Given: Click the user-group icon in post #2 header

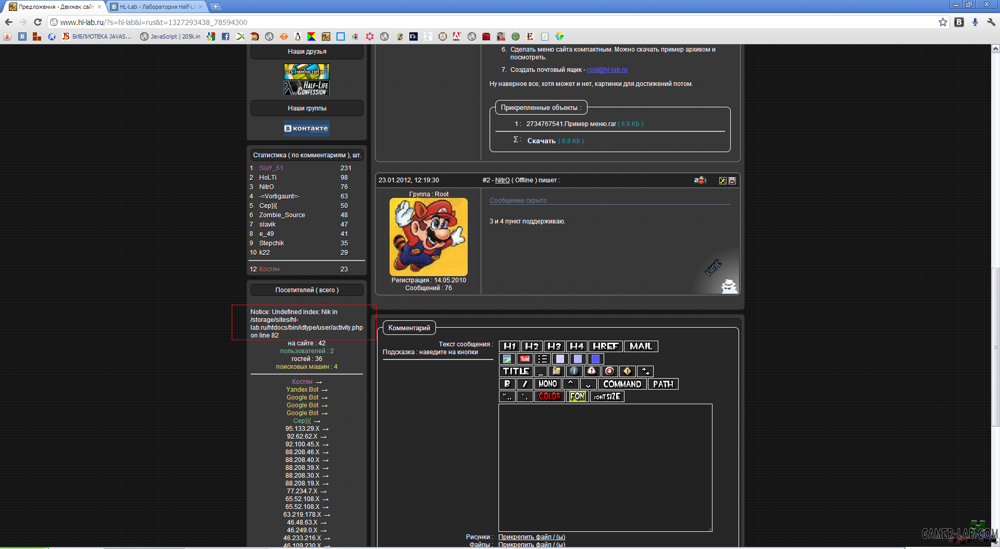Looking at the screenshot, I should [x=701, y=180].
